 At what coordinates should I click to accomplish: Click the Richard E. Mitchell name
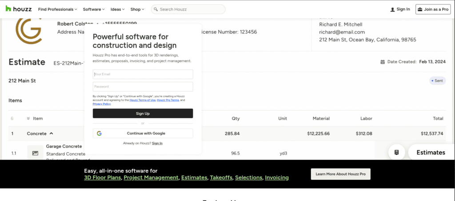tap(341, 24)
